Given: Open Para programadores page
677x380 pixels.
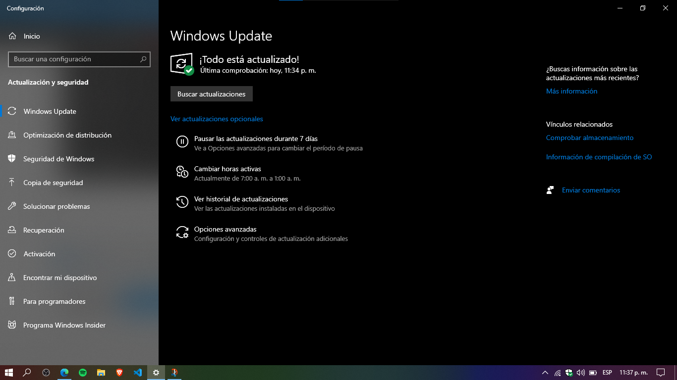Looking at the screenshot, I should 79,301.
